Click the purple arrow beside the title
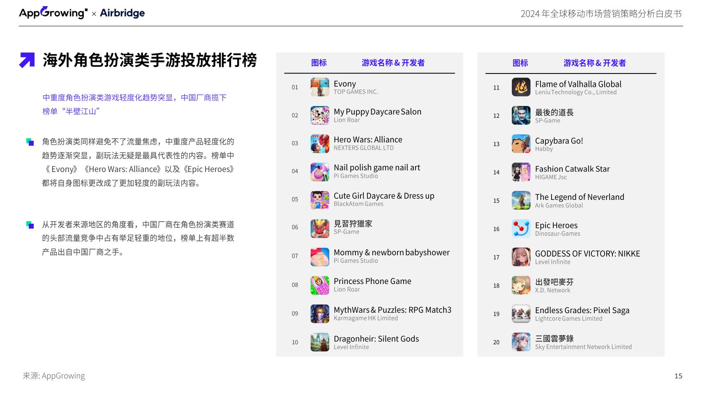 coord(27,60)
